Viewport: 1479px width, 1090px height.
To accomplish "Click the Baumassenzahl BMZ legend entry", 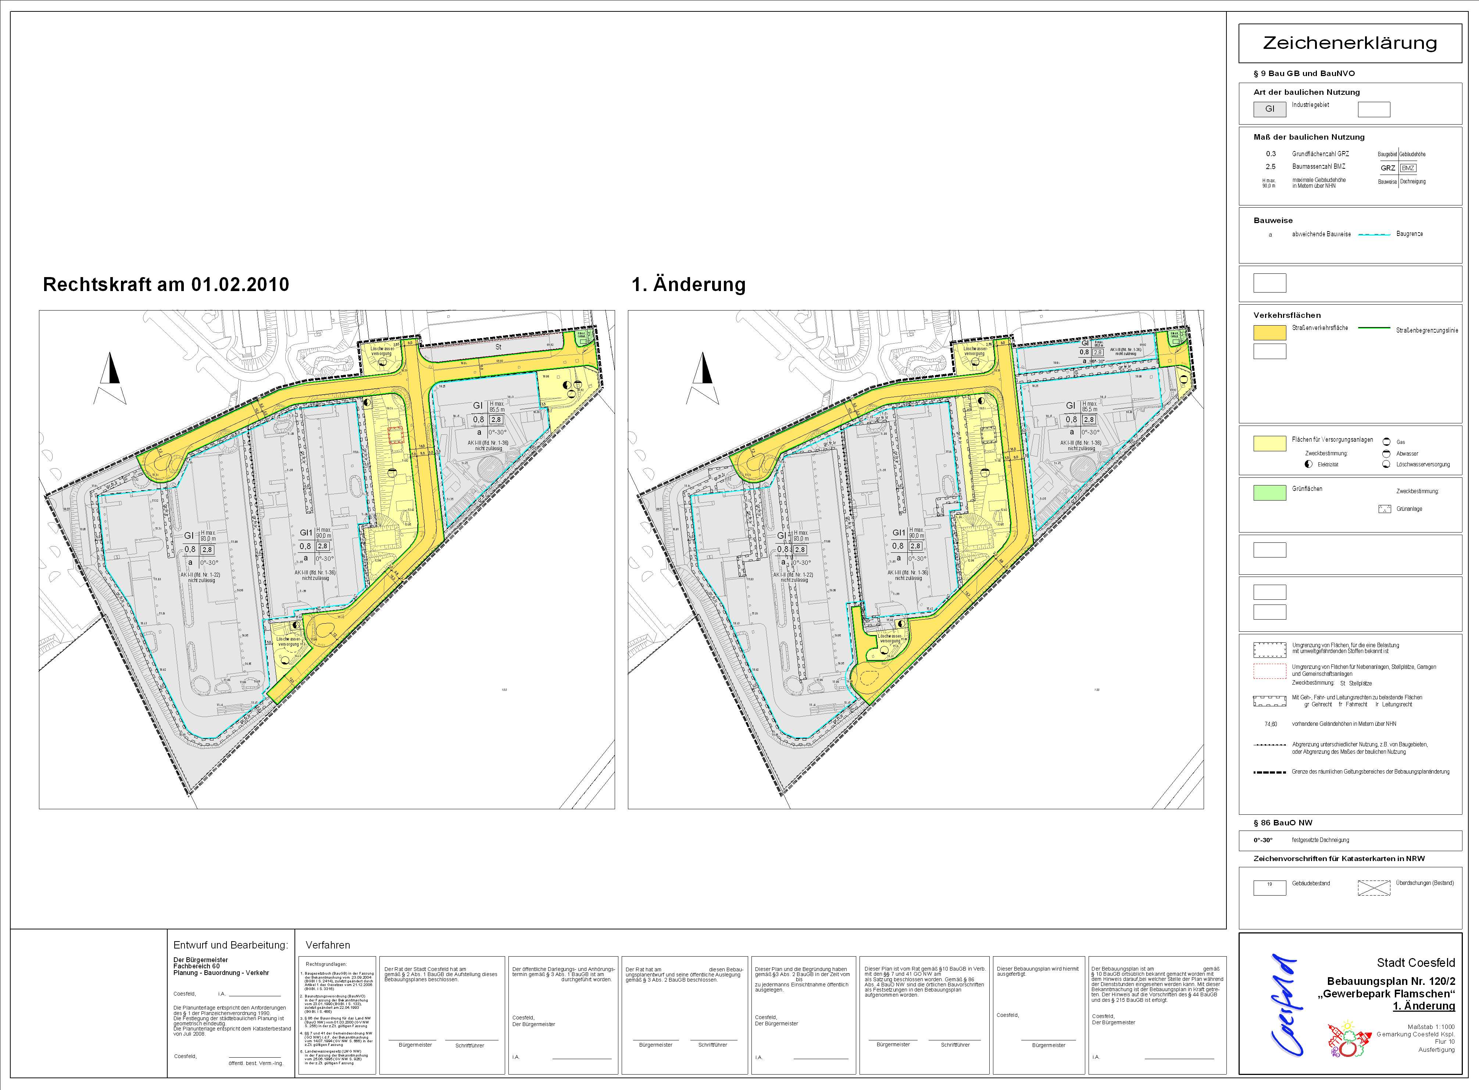I will pos(1319,167).
